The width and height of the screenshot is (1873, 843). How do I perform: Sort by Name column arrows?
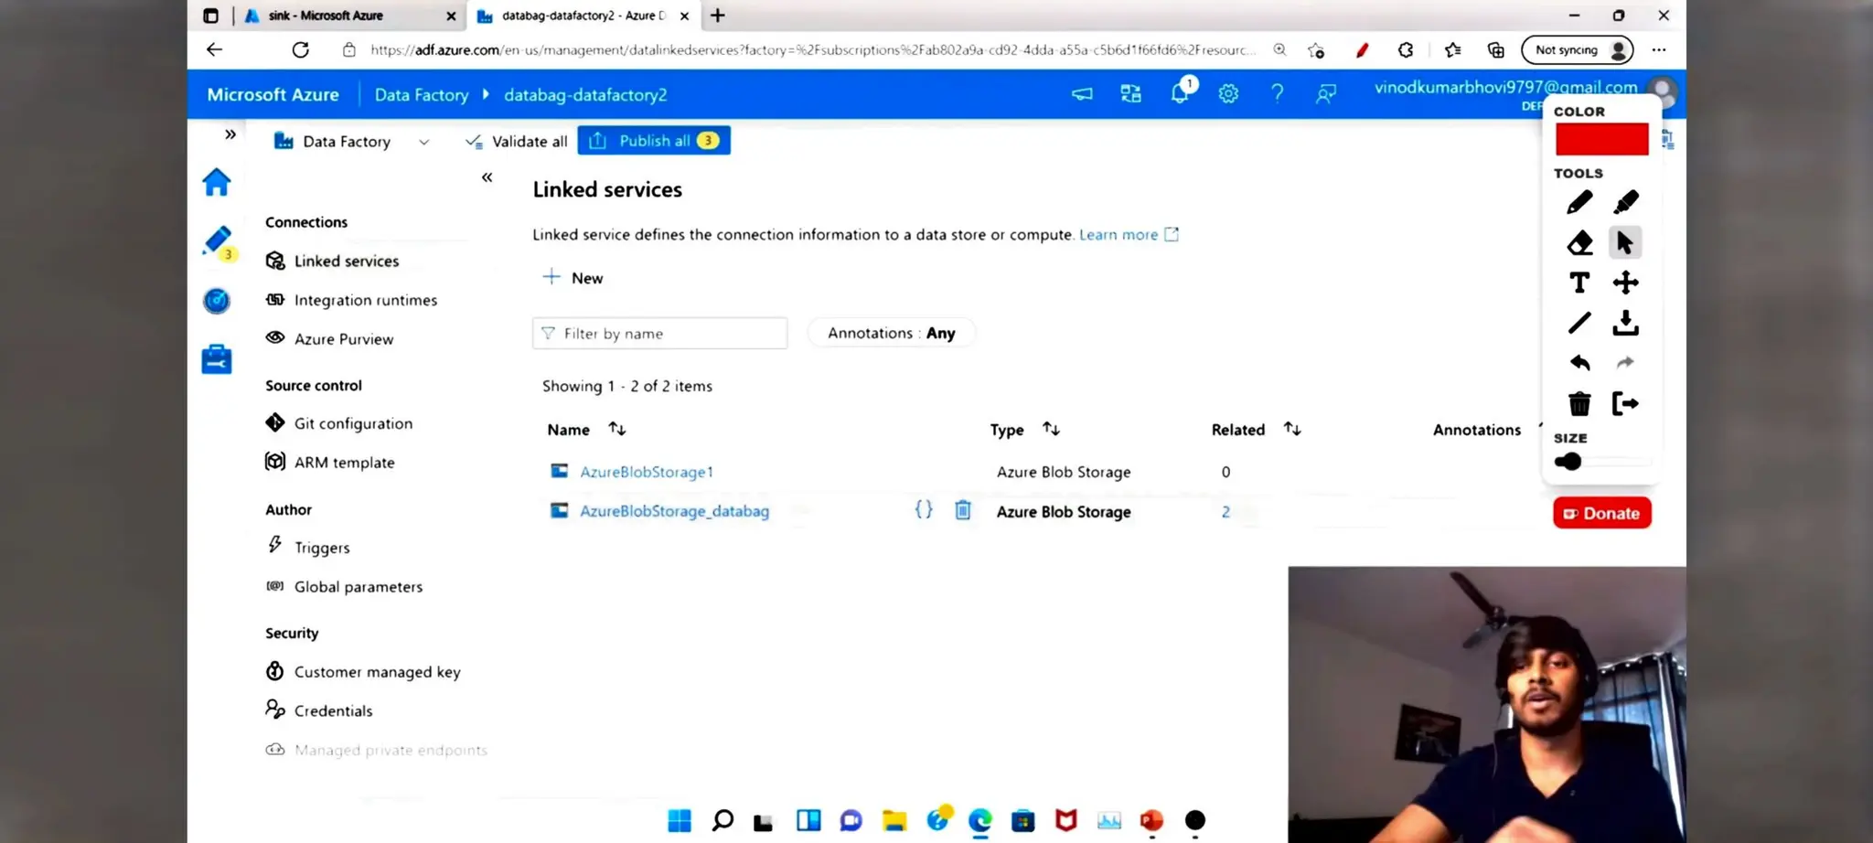click(x=617, y=429)
